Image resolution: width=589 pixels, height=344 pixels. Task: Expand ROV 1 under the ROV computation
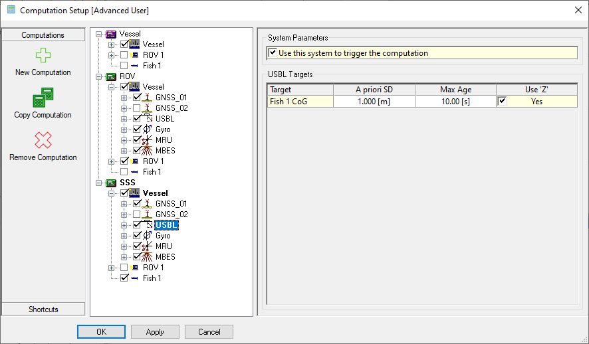(111, 161)
